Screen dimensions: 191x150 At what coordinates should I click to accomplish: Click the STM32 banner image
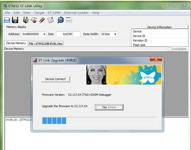[x=124, y=75]
